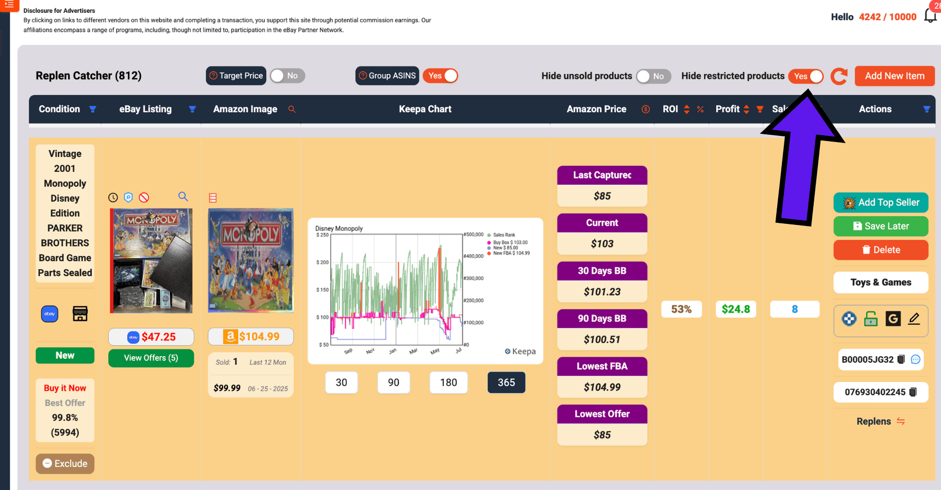
Task: Click the Target Price help icon
Action: click(213, 76)
